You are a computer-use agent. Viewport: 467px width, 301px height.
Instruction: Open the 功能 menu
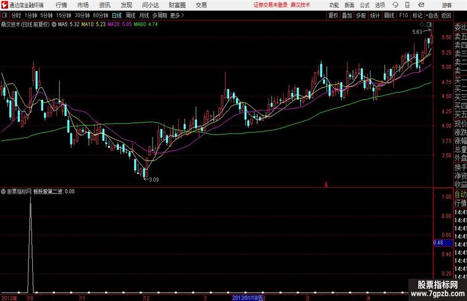(x=334, y=5)
